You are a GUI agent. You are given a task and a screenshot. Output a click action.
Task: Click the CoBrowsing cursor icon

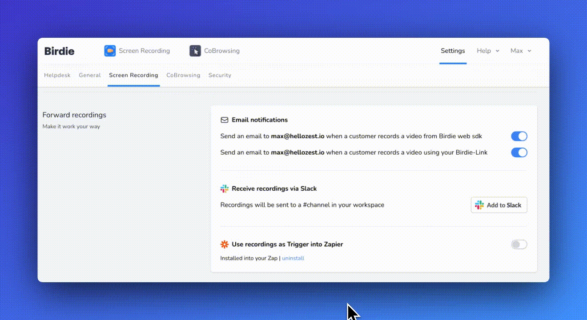point(195,51)
